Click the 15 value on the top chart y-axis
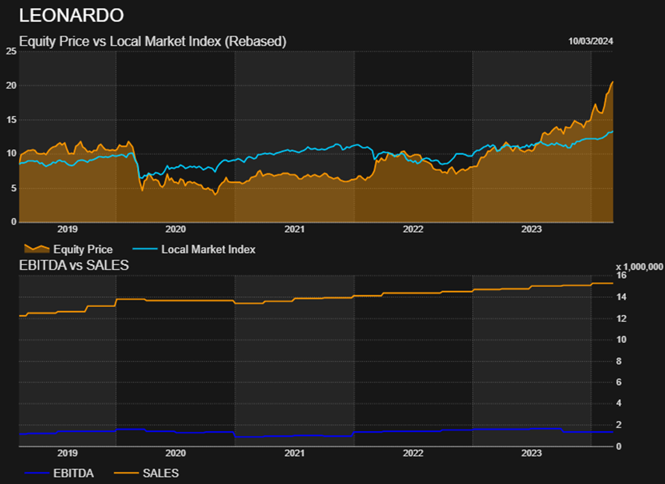665x484 pixels. click(12, 120)
